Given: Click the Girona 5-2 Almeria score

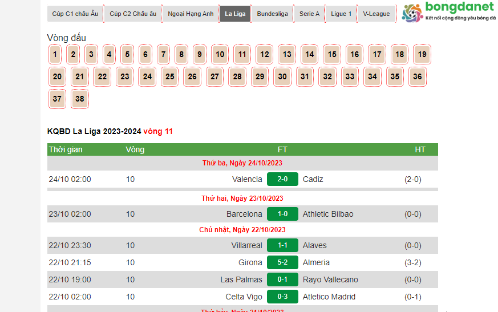Looking at the screenshot, I should click(282, 262).
